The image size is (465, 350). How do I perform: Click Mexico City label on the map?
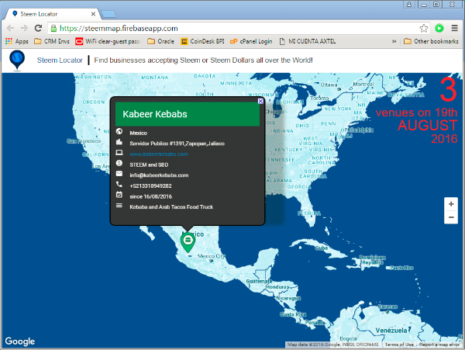(x=211, y=256)
